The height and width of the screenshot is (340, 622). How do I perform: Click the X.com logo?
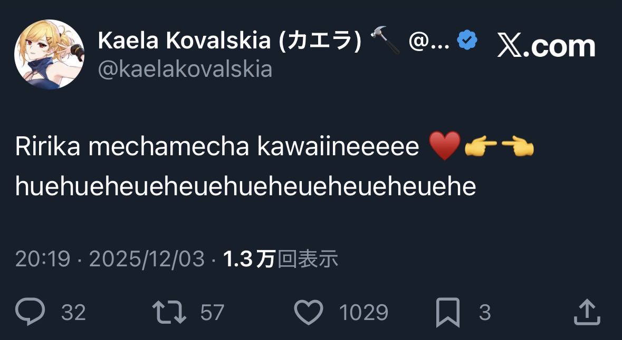coord(546,46)
